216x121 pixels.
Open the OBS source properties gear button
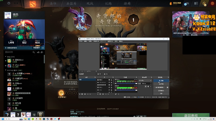(99, 74)
